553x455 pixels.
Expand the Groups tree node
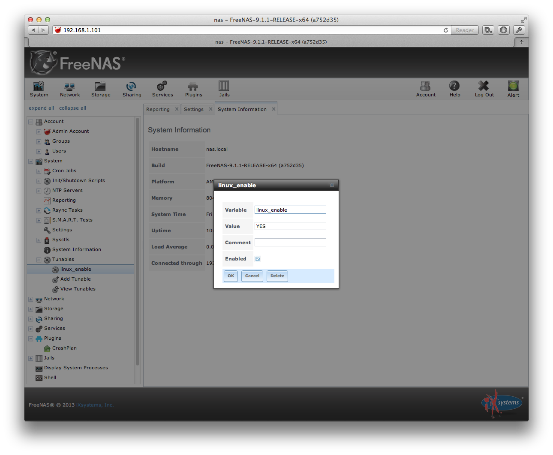point(39,141)
